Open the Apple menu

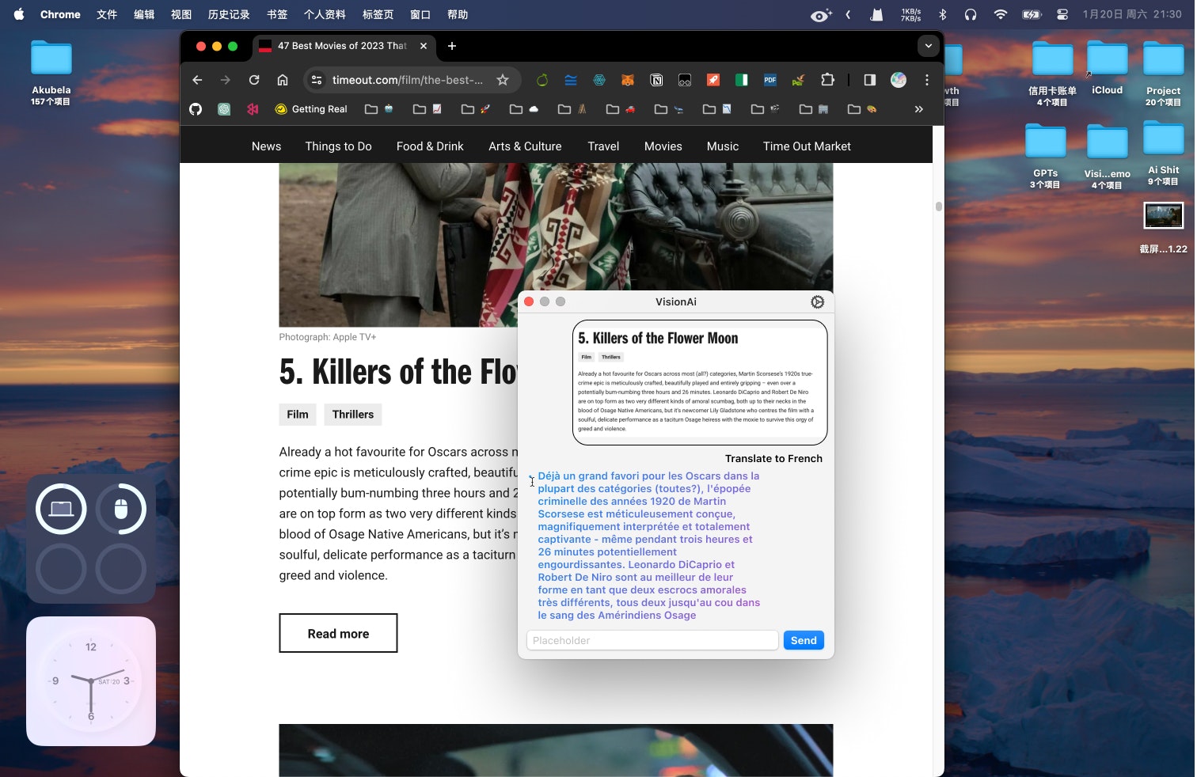coord(19,14)
